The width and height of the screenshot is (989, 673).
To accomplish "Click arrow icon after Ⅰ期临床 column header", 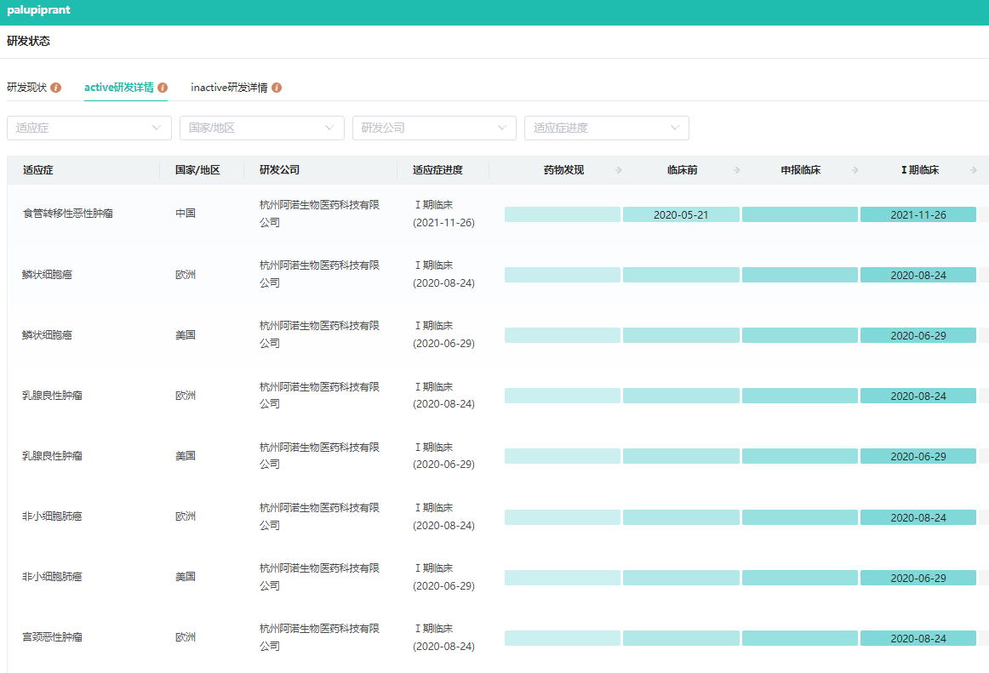I will [974, 170].
